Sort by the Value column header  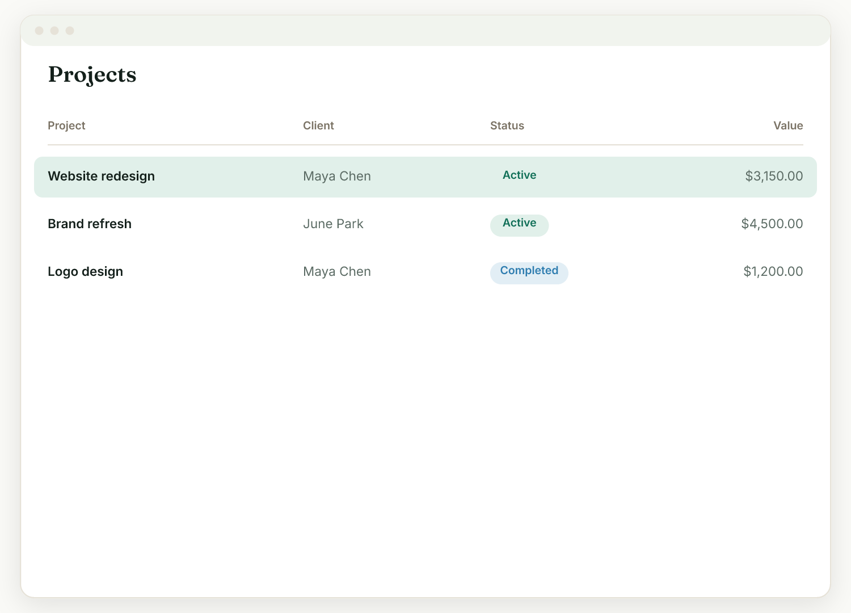788,125
